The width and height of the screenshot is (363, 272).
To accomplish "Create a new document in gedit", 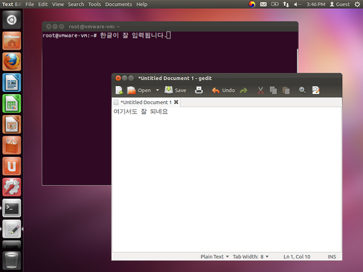I will [119, 90].
